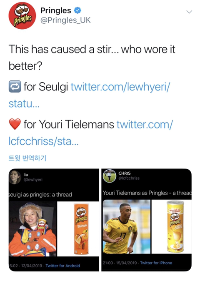Viewport: 200px width, 281px height.
Task: Translate the tweet via 트윗 번역하기
Action: point(27,158)
